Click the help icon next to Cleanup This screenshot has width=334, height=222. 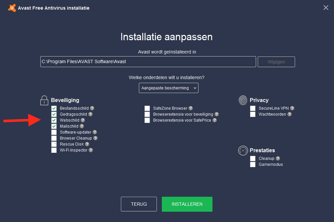pos(278,159)
